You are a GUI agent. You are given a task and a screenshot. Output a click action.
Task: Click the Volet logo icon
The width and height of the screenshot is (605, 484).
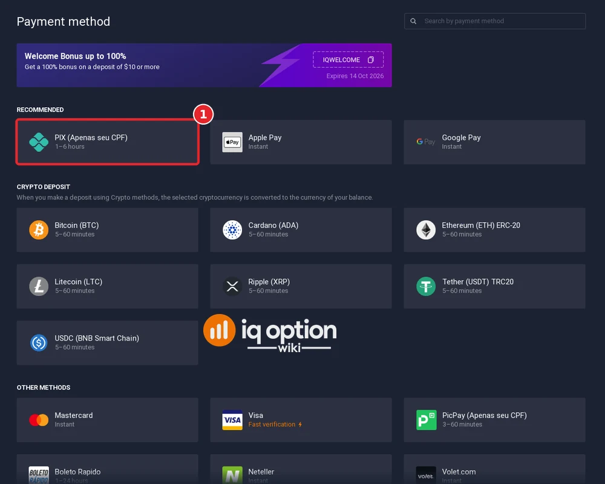tap(426, 475)
